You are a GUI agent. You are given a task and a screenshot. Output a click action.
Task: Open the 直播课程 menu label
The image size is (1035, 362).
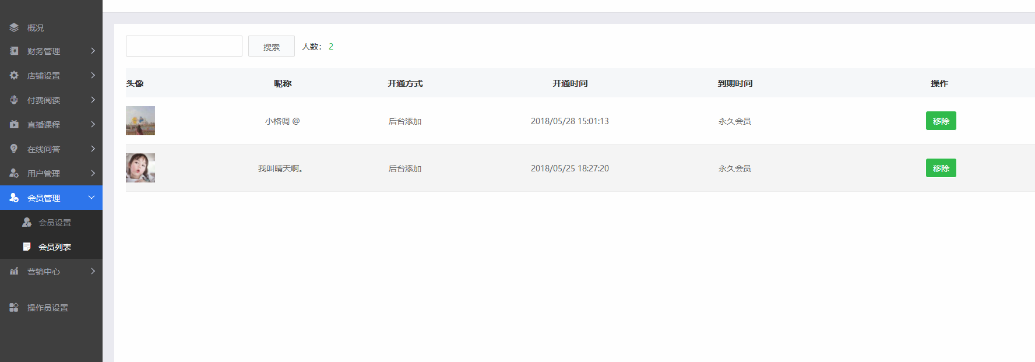coord(44,125)
